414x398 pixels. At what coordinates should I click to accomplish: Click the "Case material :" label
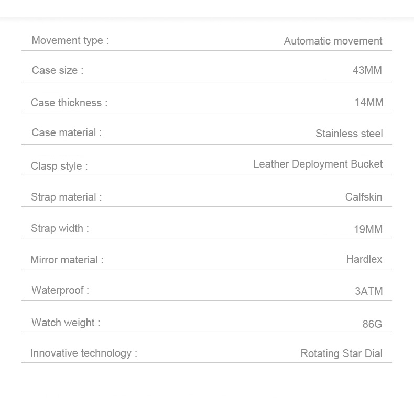click(x=67, y=132)
